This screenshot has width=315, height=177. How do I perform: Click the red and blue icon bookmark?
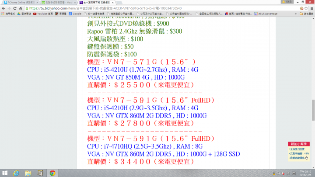(238, 14)
